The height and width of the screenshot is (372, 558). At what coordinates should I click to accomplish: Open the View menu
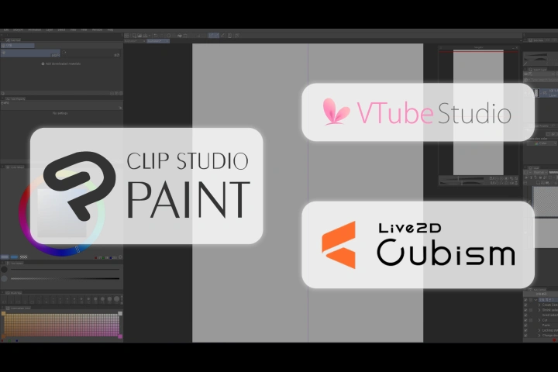click(x=73, y=30)
